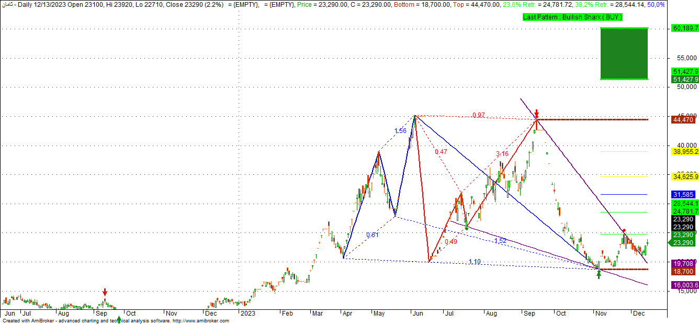
Task: Click the green up arrow at November low
Action: [599, 274]
